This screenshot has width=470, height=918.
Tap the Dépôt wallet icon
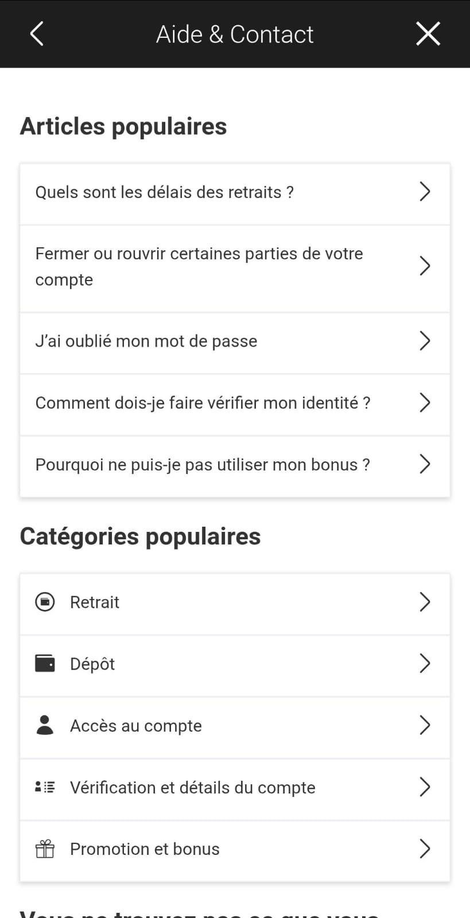(45, 663)
